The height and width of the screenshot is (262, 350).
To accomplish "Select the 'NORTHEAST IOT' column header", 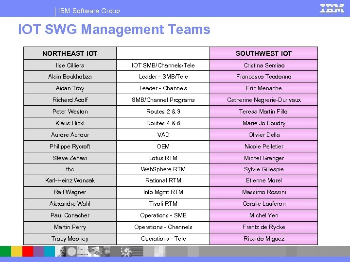I will point(70,53).
